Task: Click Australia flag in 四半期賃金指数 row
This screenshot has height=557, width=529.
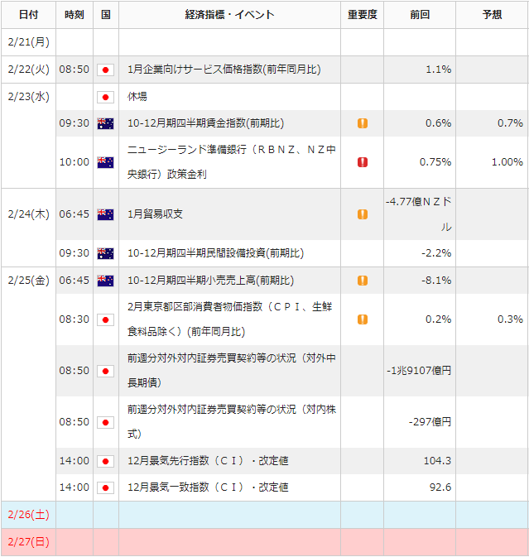Action: point(105,123)
